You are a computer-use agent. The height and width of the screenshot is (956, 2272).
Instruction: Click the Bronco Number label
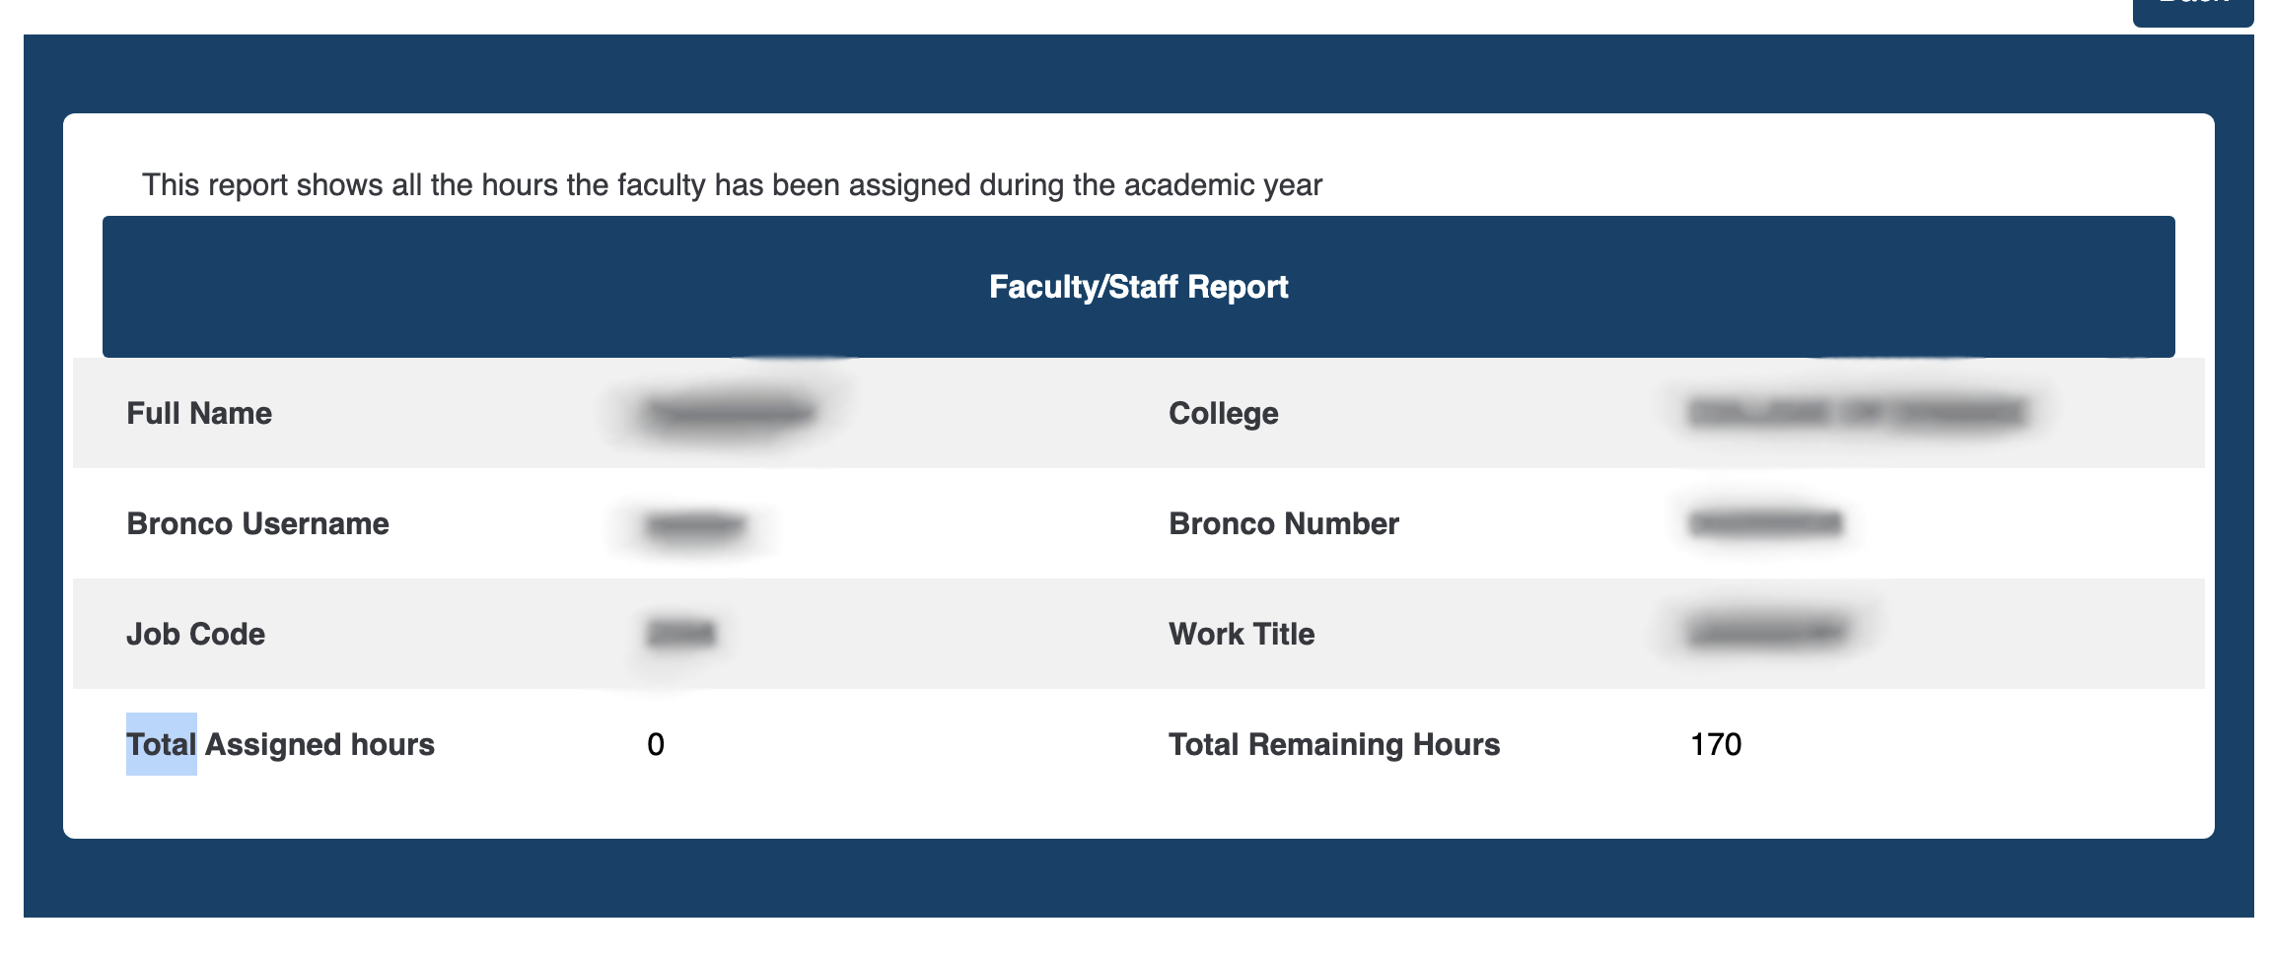(x=1282, y=523)
